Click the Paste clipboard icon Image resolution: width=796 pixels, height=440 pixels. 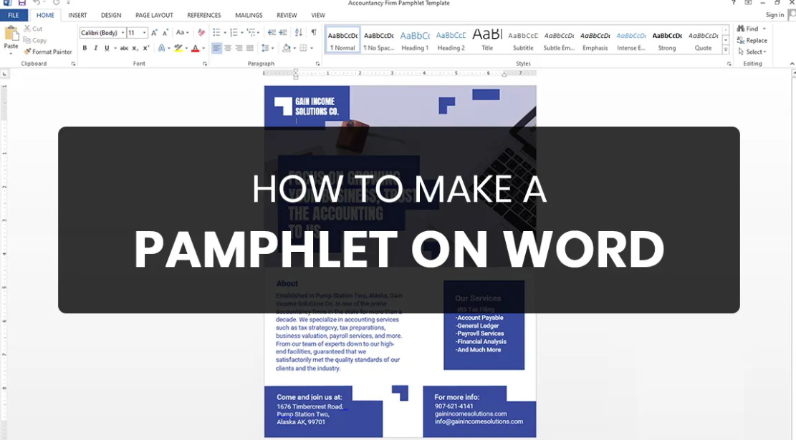click(11, 34)
